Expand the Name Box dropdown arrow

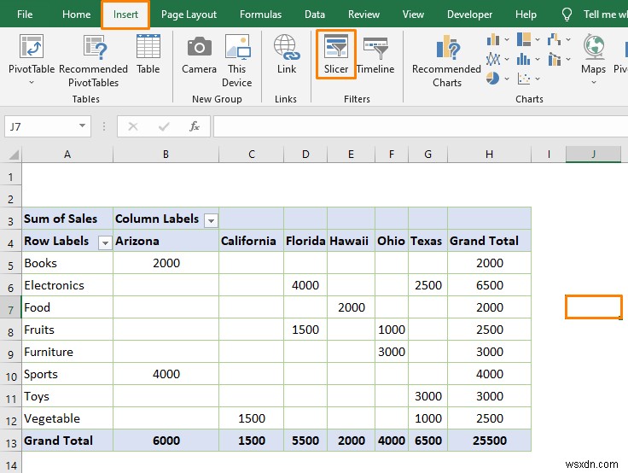[x=83, y=126]
